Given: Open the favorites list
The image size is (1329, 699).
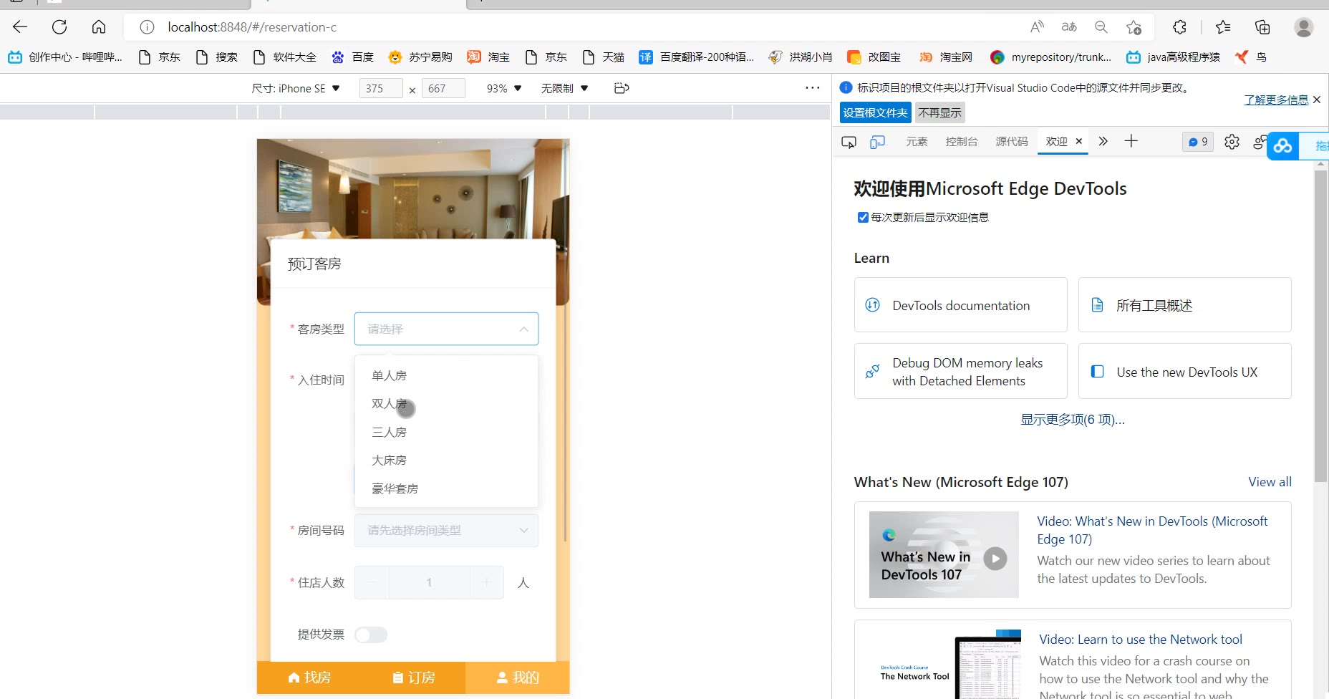Looking at the screenshot, I should [1223, 27].
